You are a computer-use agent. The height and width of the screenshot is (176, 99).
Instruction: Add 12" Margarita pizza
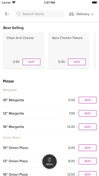(88, 113)
